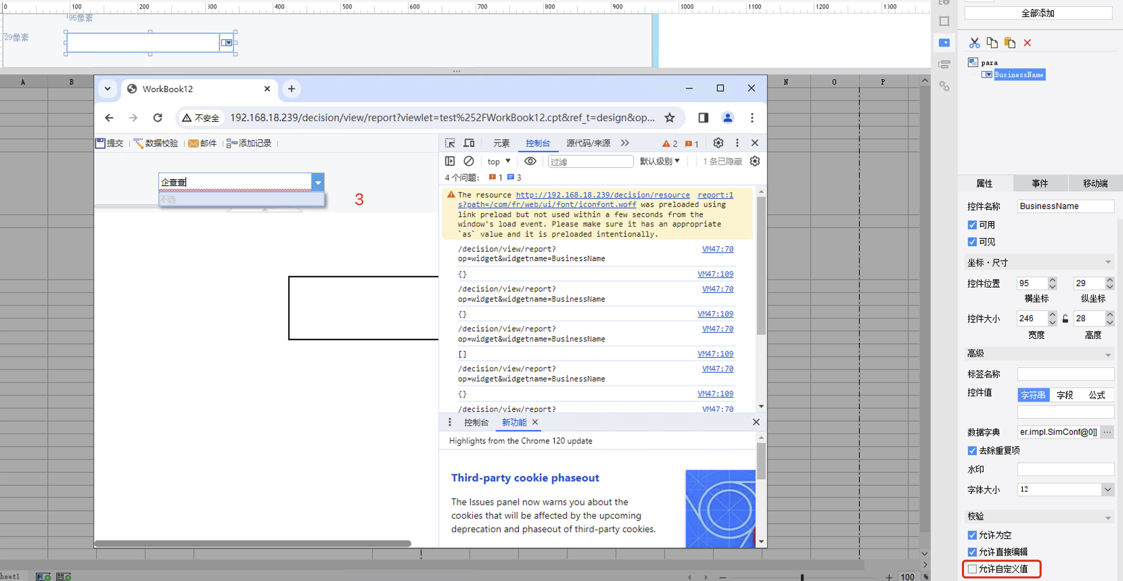The image size is (1123, 581).
Task: Click the 提交 toolbar button in report
Action: [110, 143]
